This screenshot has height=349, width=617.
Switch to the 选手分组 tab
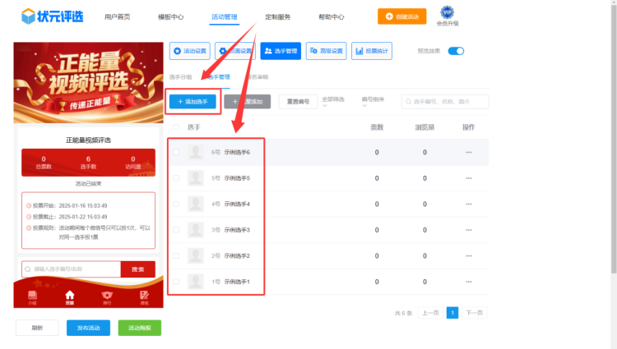click(180, 76)
